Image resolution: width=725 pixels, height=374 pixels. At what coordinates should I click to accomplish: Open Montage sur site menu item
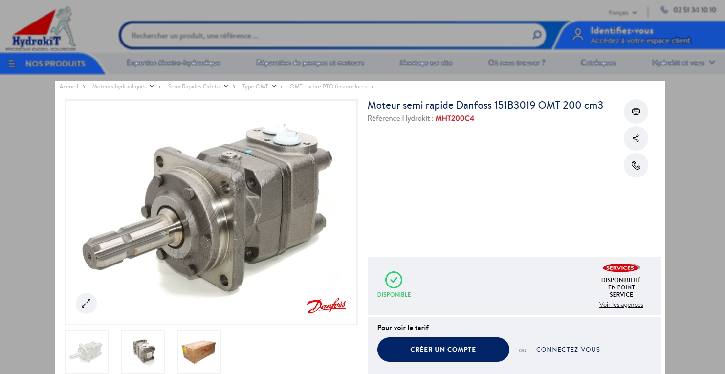pos(426,63)
